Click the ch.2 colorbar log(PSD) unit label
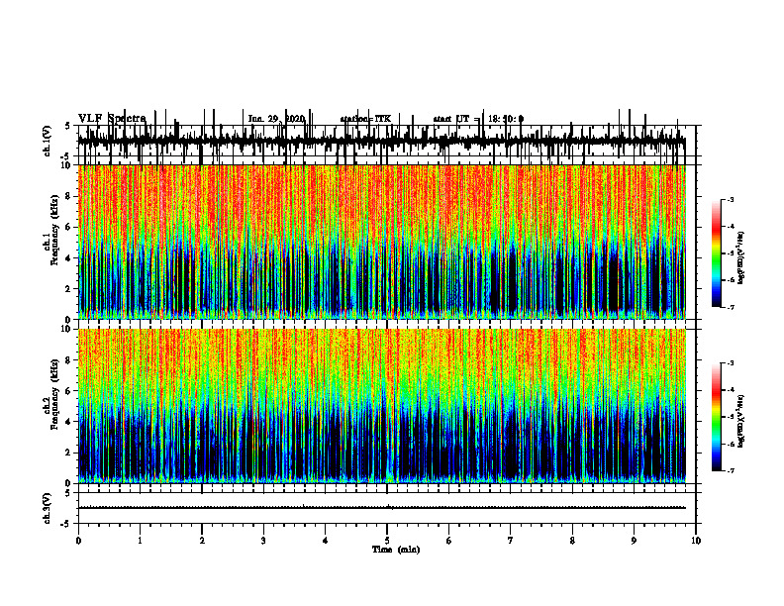 tap(741, 421)
